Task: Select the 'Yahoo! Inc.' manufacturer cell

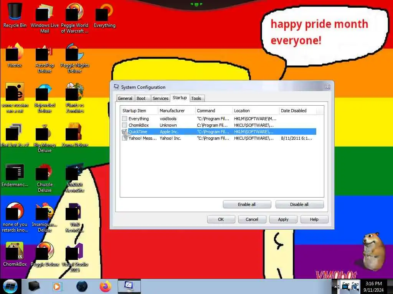Action: click(x=170, y=138)
